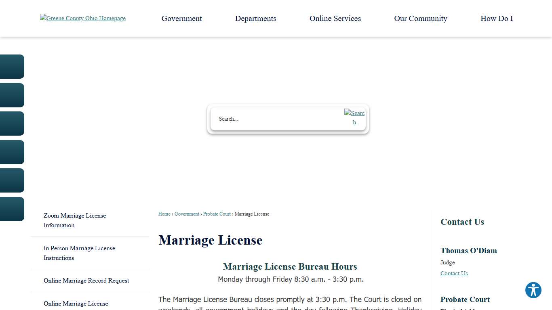Open Zoom Marriage License Information
Viewport: 552px width, 310px height.
click(75, 220)
